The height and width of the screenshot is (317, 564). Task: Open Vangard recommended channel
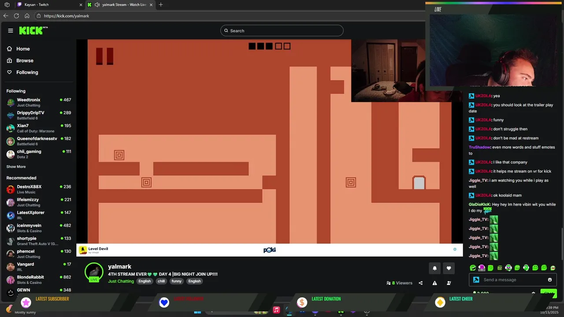(x=39, y=267)
